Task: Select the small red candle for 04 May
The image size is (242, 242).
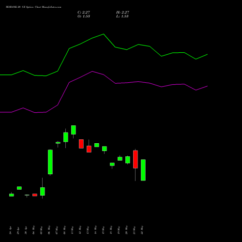Action: (35, 195)
